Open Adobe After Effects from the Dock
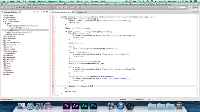 pos(75,106)
